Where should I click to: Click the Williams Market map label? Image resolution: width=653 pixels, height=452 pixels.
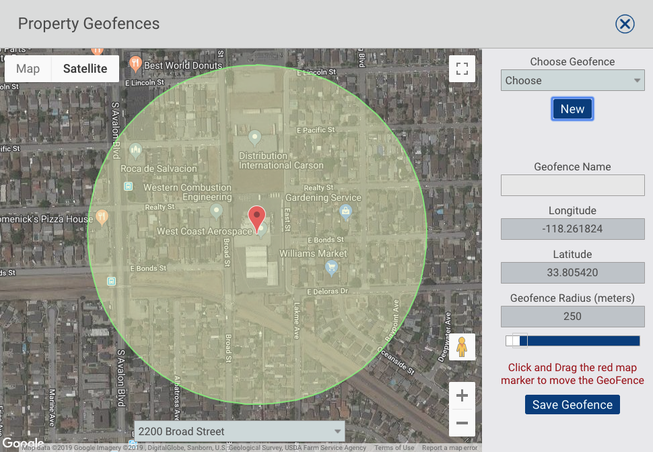coord(313,253)
